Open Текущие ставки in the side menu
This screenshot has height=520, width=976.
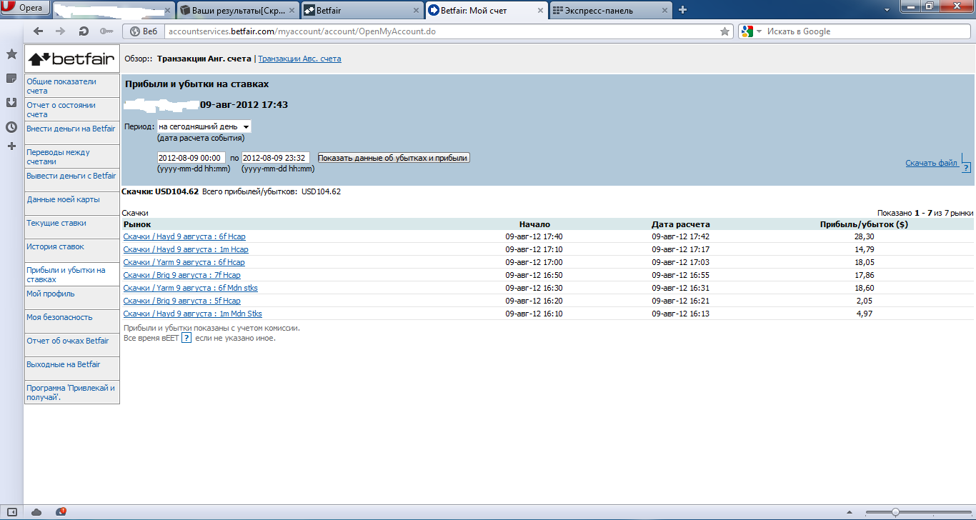coord(71,227)
